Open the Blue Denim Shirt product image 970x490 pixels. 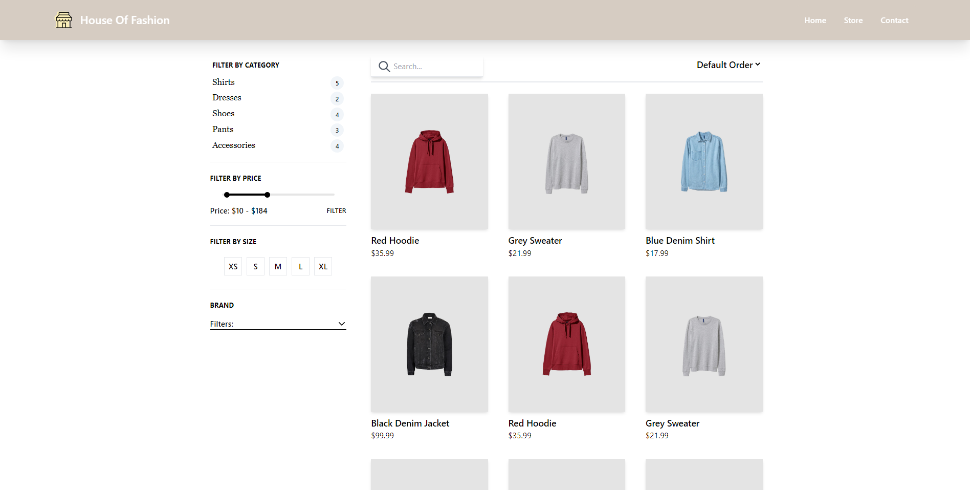[704, 161]
